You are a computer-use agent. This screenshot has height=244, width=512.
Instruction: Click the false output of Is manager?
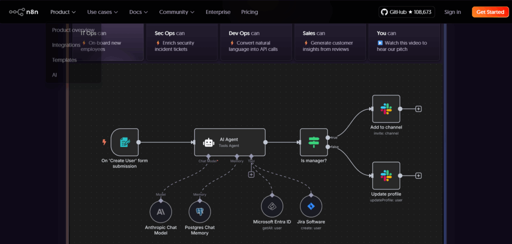[328, 147]
